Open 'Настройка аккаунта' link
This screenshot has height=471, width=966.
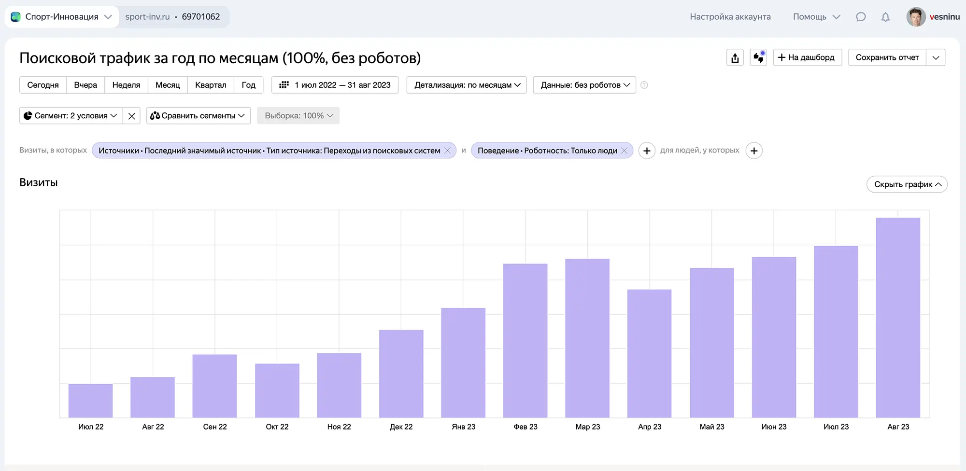[730, 17]
